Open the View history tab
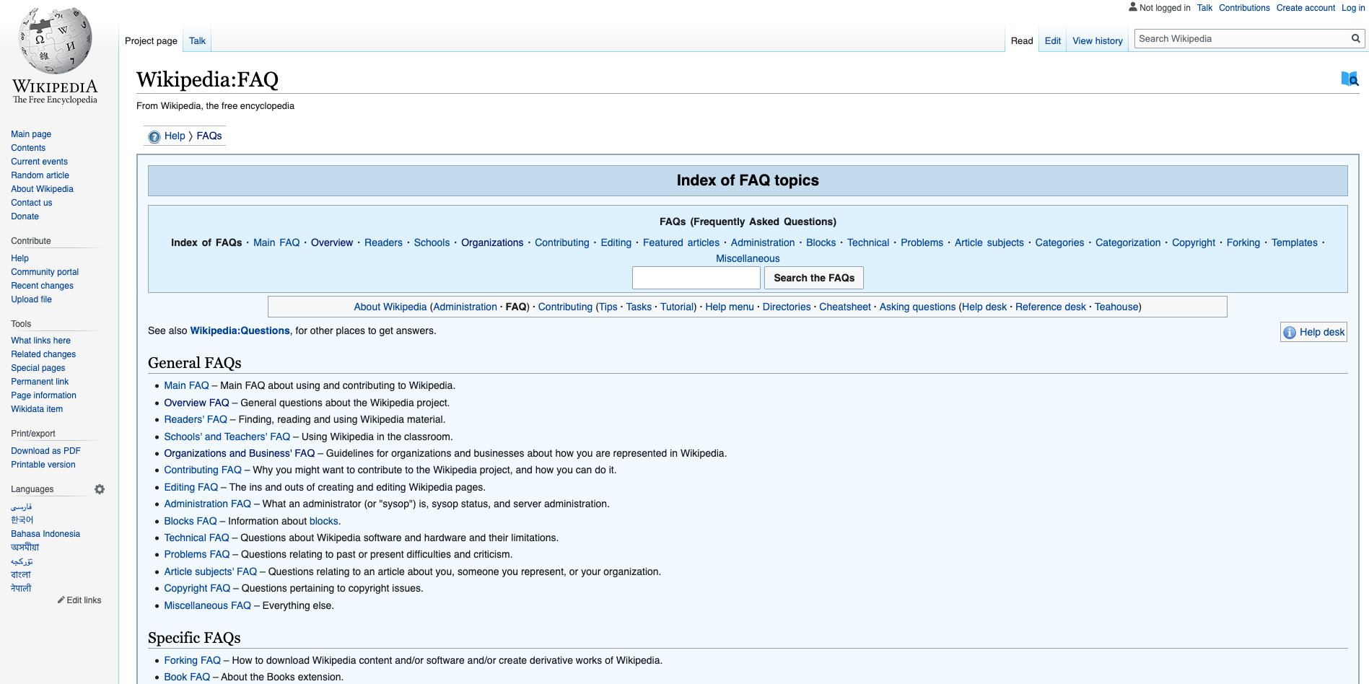This screenshot has height=684, width=1369. click(x=1098, y=41)
